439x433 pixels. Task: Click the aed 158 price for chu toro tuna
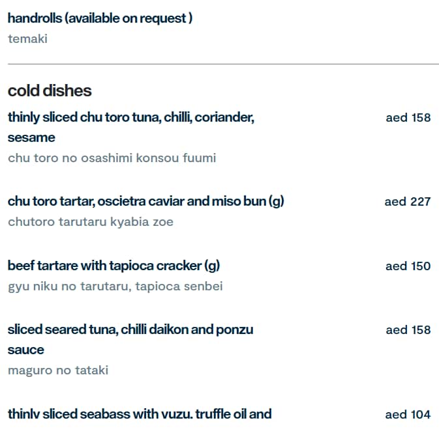point(408,118)
